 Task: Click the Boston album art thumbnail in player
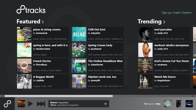(x=21, y=104)
